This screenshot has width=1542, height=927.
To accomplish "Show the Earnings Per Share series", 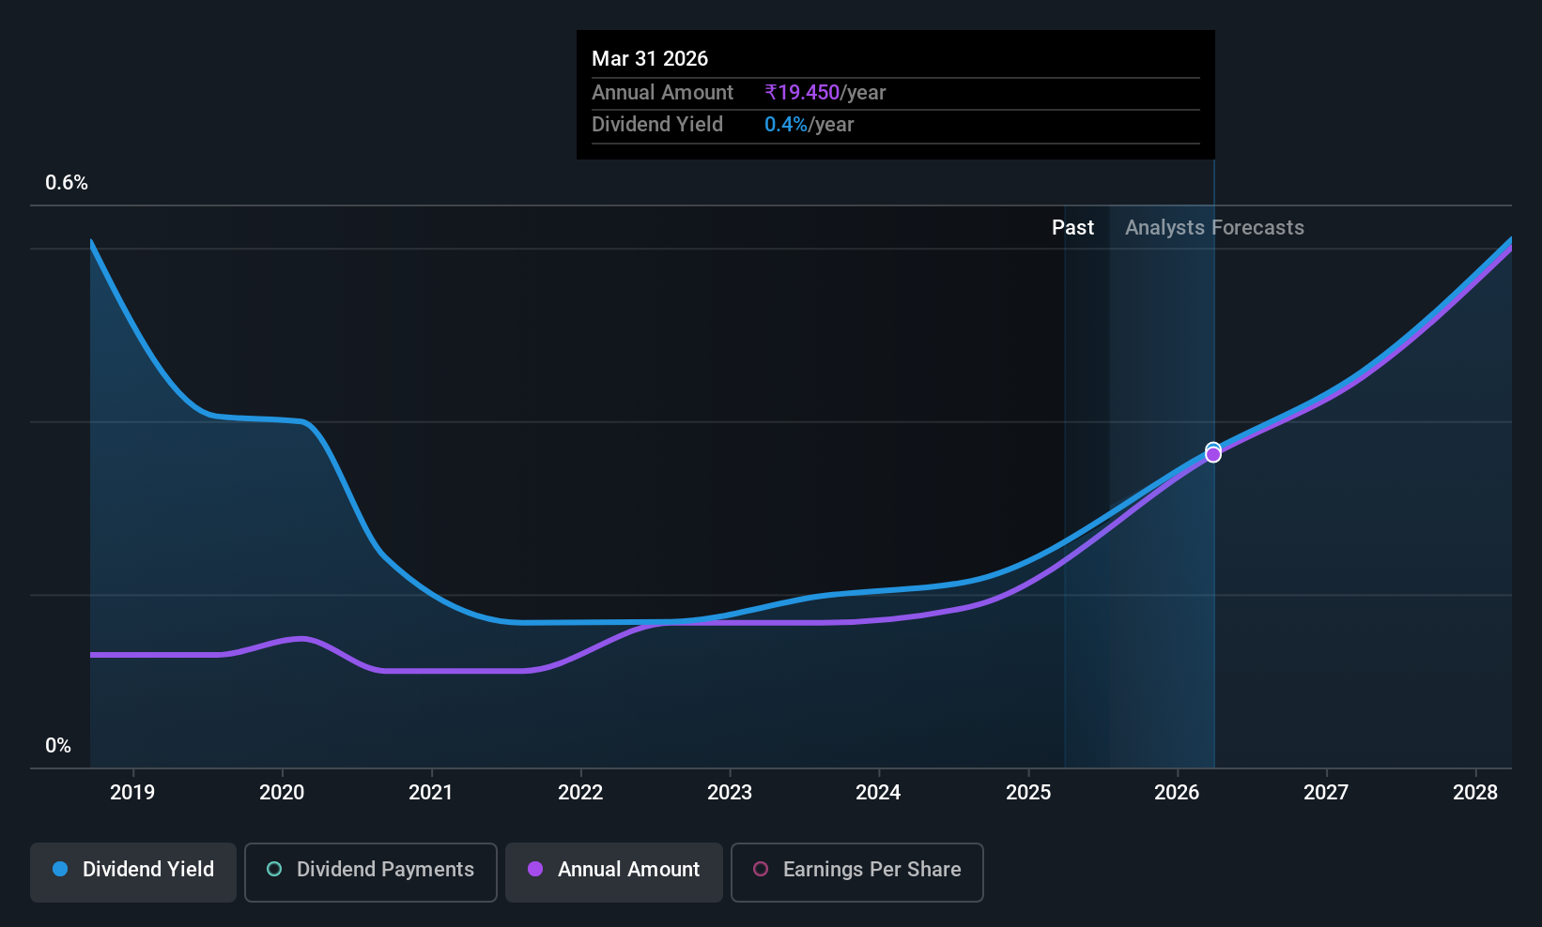I will (x=857, y=872).
